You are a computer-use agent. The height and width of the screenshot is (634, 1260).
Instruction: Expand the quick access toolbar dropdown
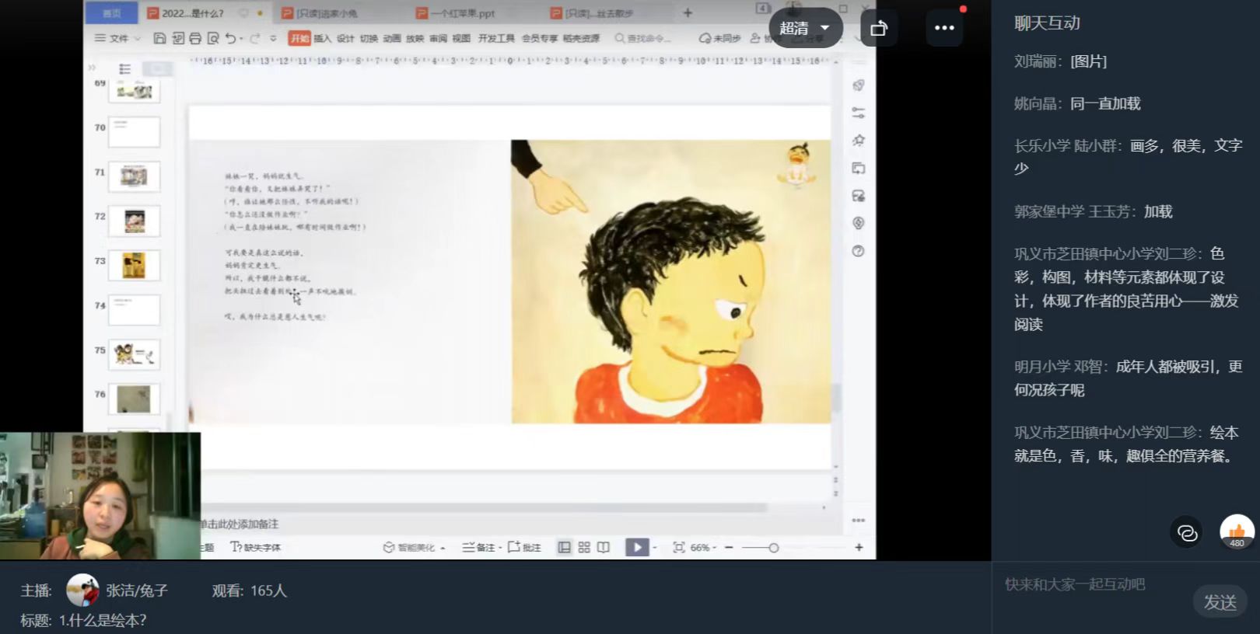point(273,38)
